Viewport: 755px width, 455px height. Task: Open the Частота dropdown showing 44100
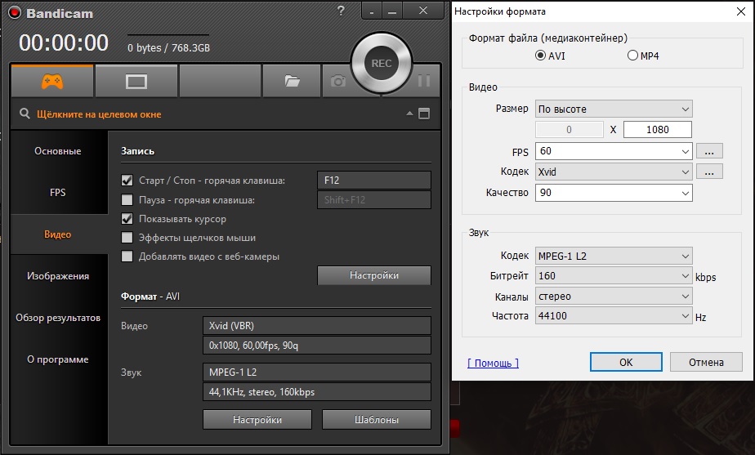click(614, 316)
